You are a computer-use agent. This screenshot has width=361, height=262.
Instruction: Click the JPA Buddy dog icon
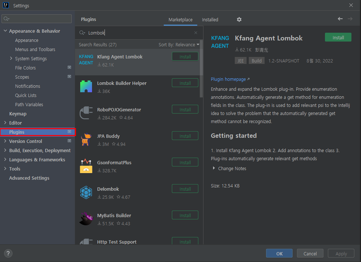(86, 139)
